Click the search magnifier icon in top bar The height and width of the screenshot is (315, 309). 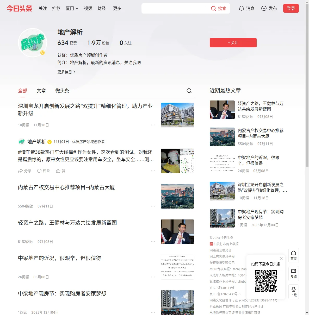click(213, 9)
